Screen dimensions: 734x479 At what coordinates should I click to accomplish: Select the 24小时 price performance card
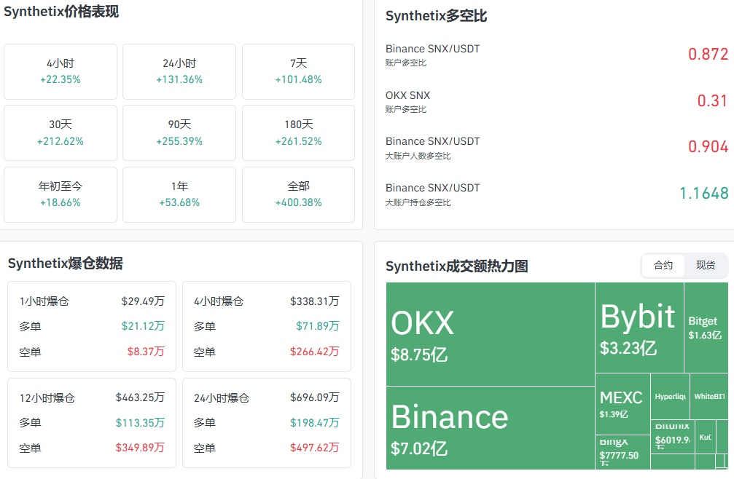(179, 71)
